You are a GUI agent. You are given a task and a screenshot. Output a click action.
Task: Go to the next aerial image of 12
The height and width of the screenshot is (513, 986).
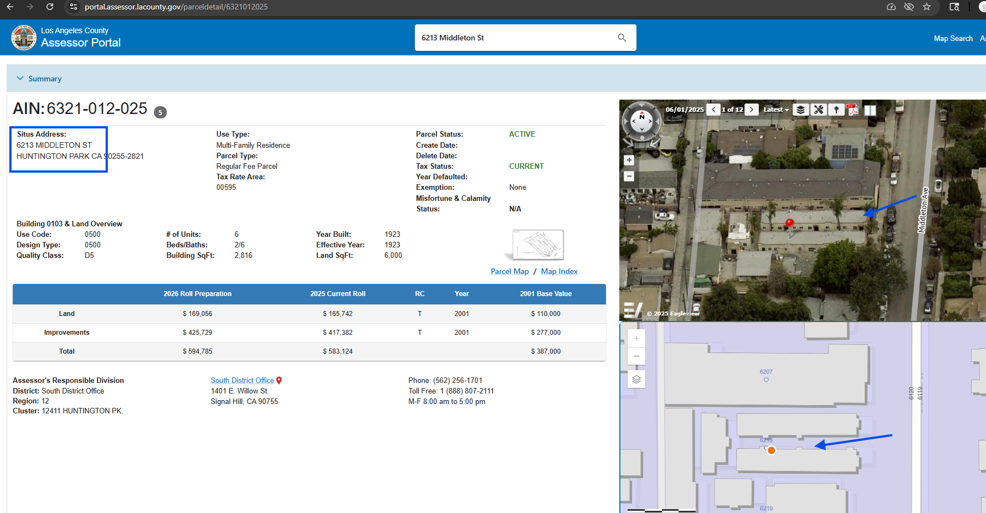752,110
